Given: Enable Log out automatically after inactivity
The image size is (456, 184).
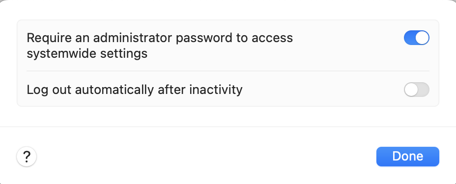Looking at the screenshot, I should pyautogui.click(x=417, y=90).
